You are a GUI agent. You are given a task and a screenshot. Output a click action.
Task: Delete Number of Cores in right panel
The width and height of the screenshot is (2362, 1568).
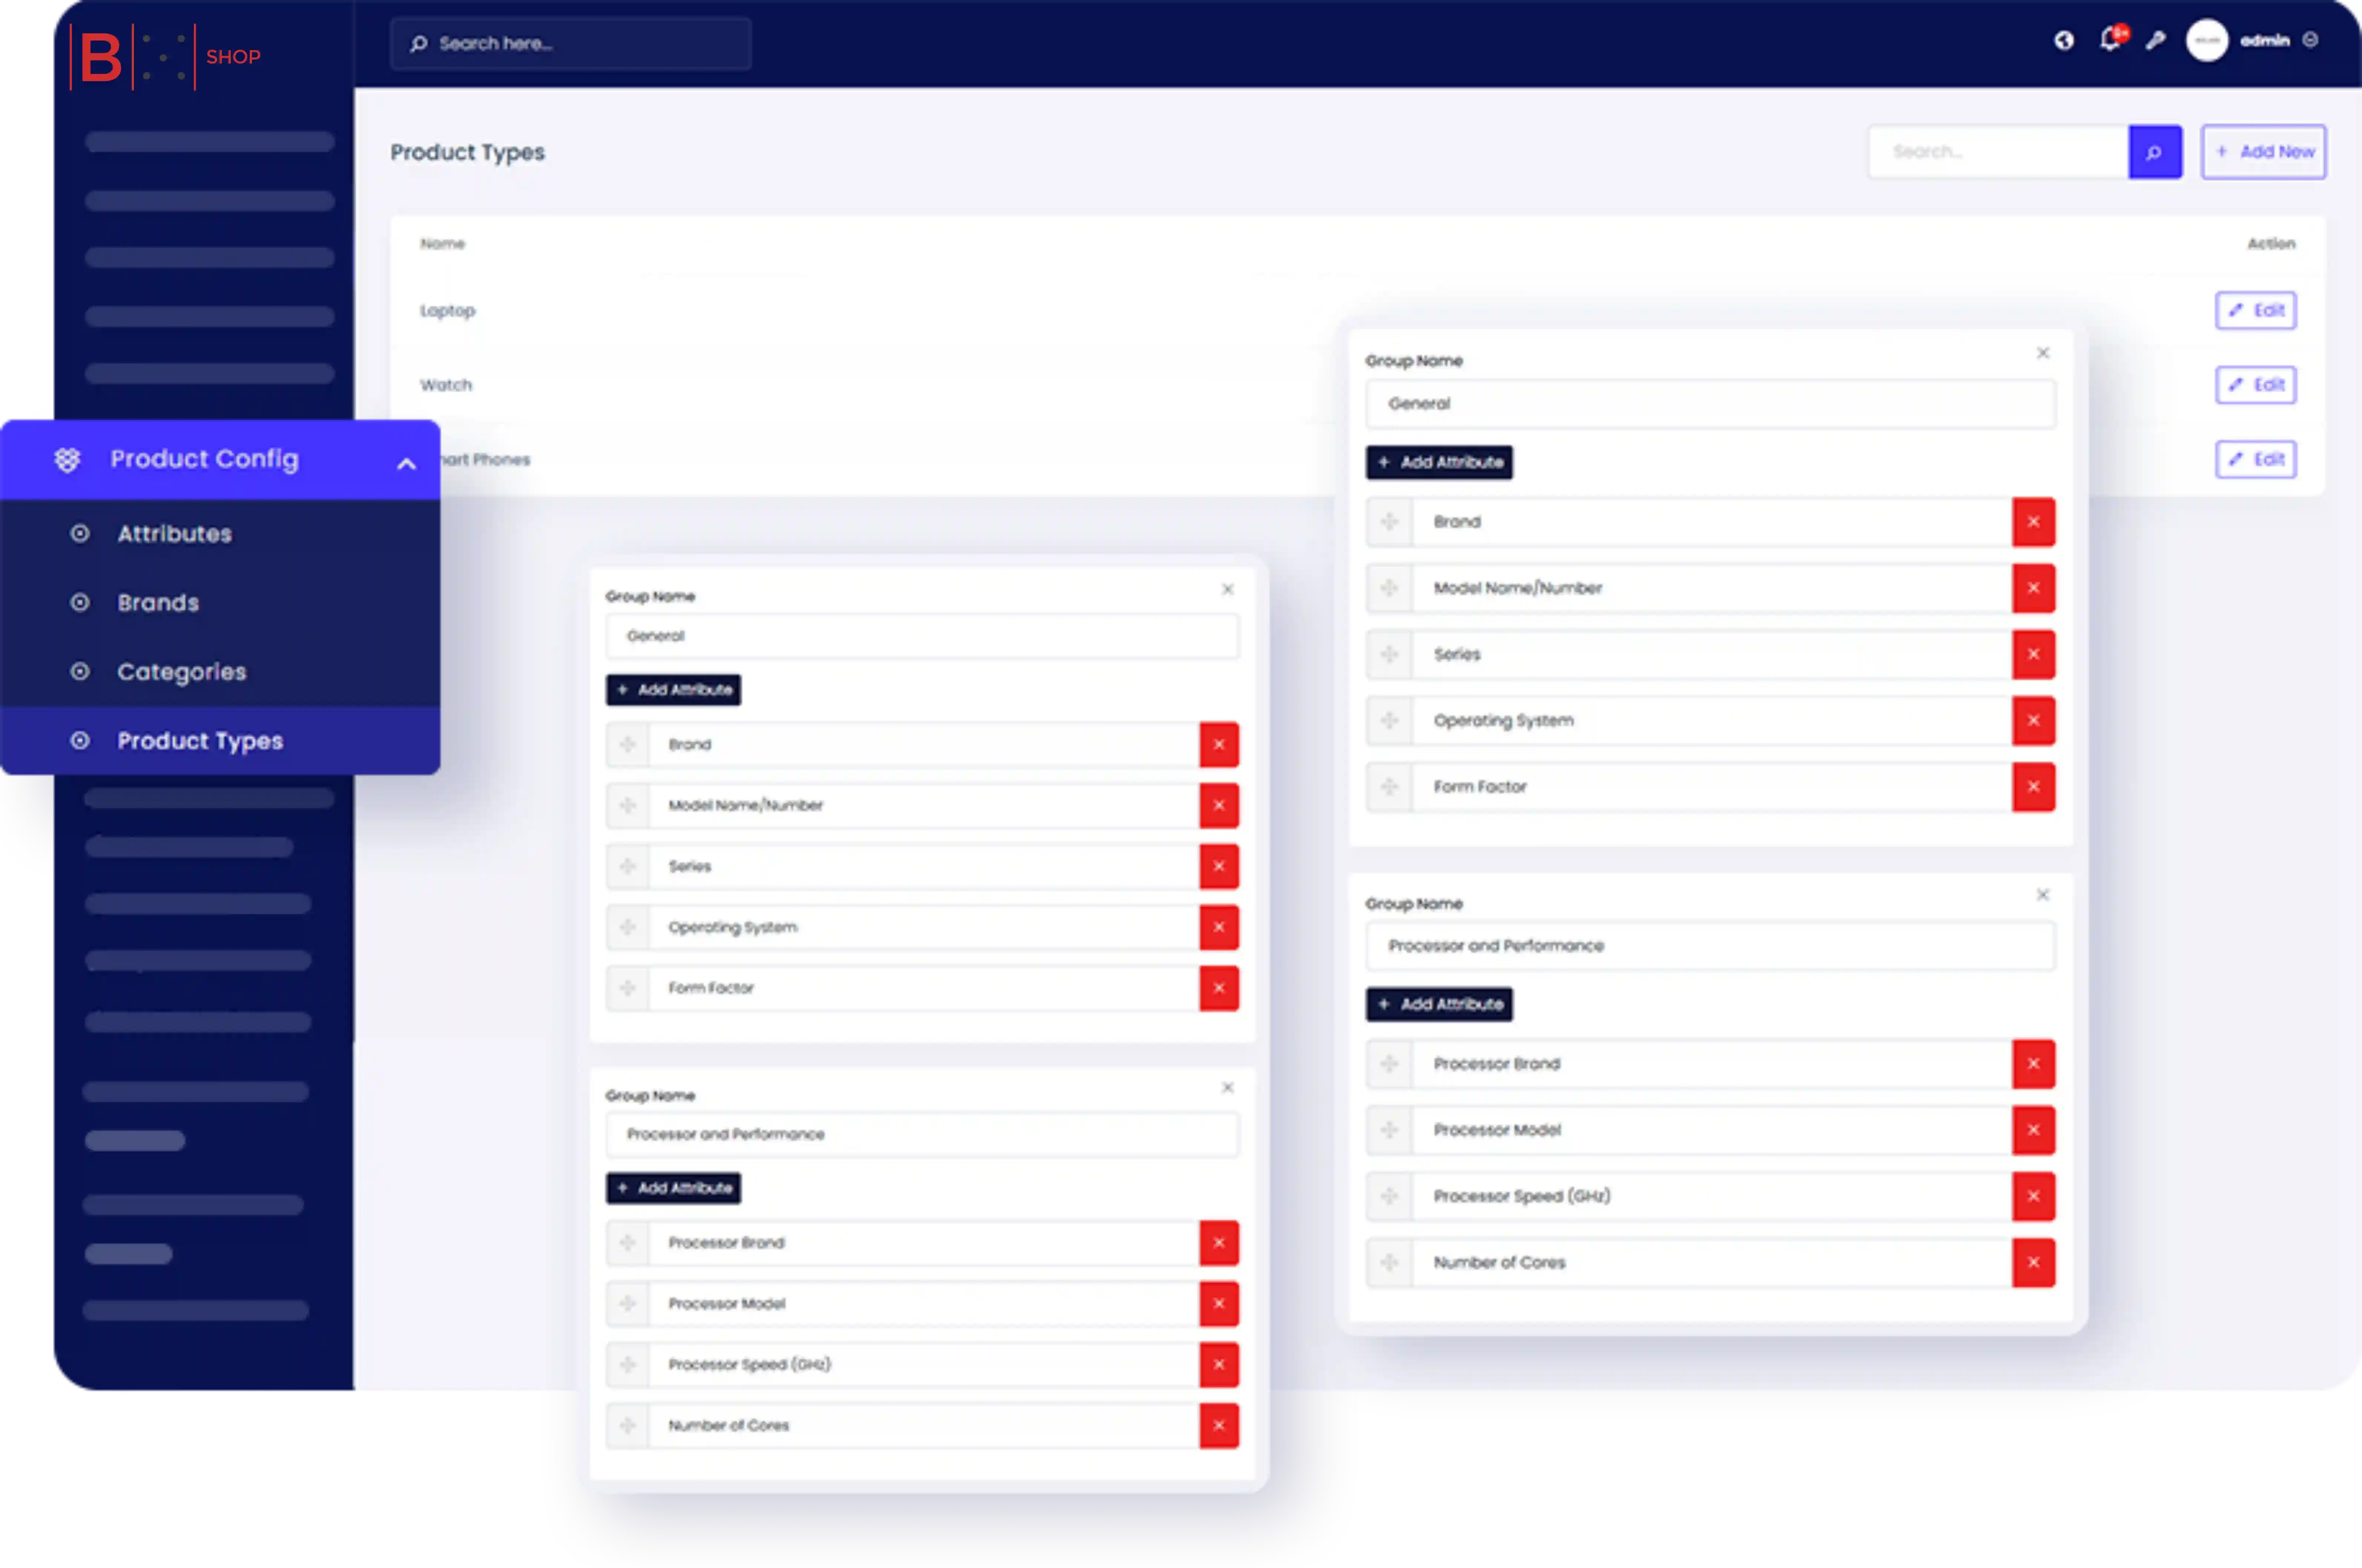tap(2033, 1262)
